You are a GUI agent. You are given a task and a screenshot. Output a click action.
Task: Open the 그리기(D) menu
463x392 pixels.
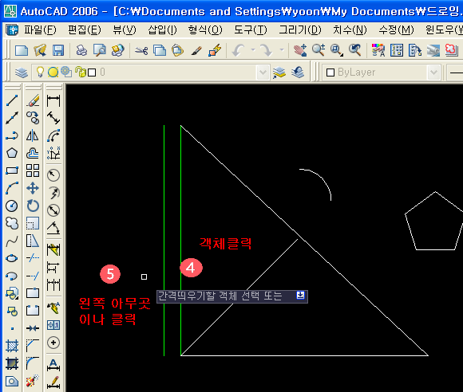(x=300, y=29)
